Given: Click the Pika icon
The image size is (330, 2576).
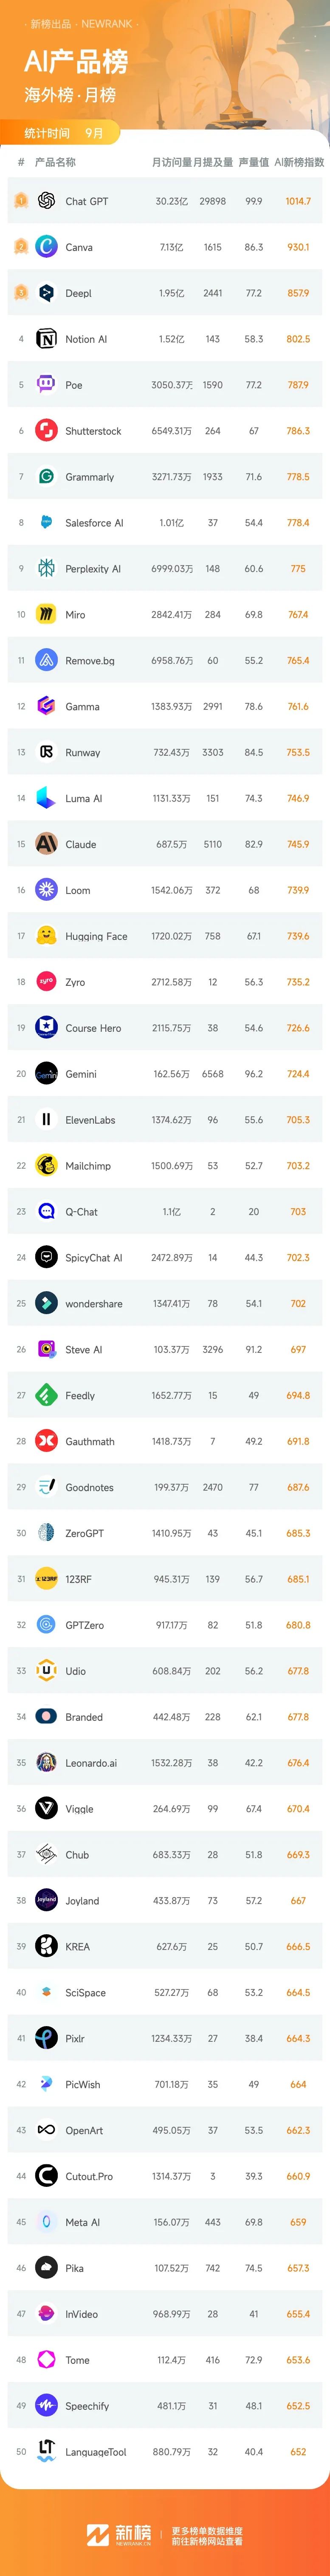Looking at the screenshot, I should 46,2268.
